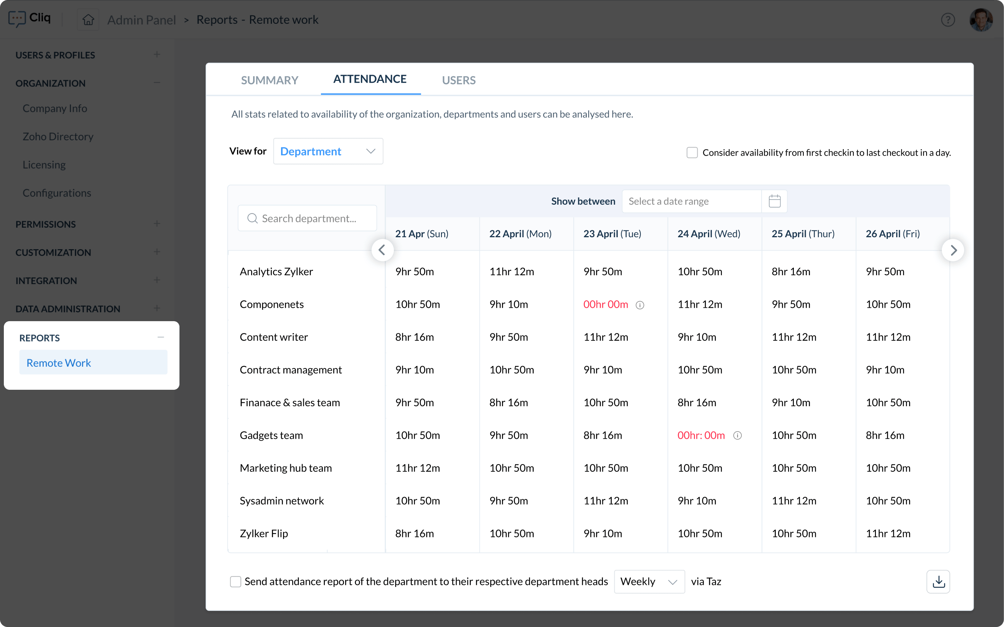Expand Data Administration section
1004x627 pixels.
(157, 308)
